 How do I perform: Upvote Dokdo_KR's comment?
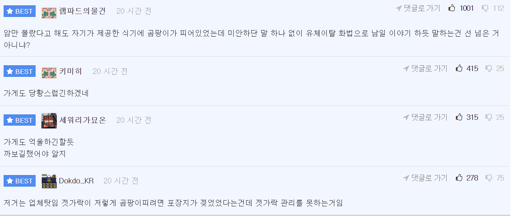[459, 178]
